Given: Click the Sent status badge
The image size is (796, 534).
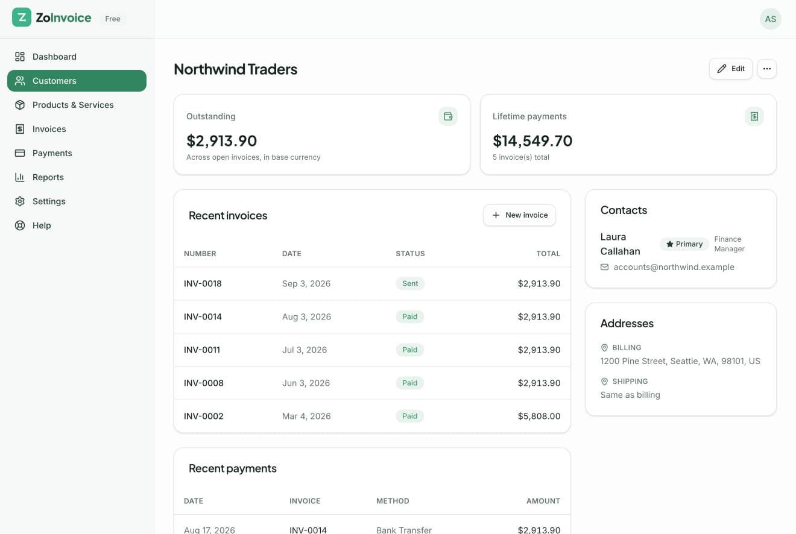Looking at the screenshot, I should click(410, 283).
